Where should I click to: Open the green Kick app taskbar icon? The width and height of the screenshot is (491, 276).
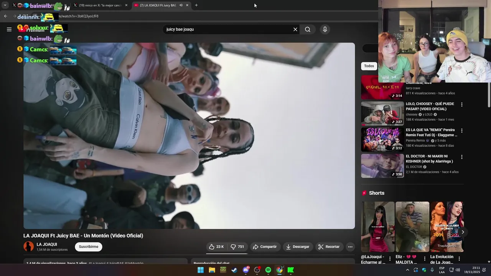click(x=291, y=270)
